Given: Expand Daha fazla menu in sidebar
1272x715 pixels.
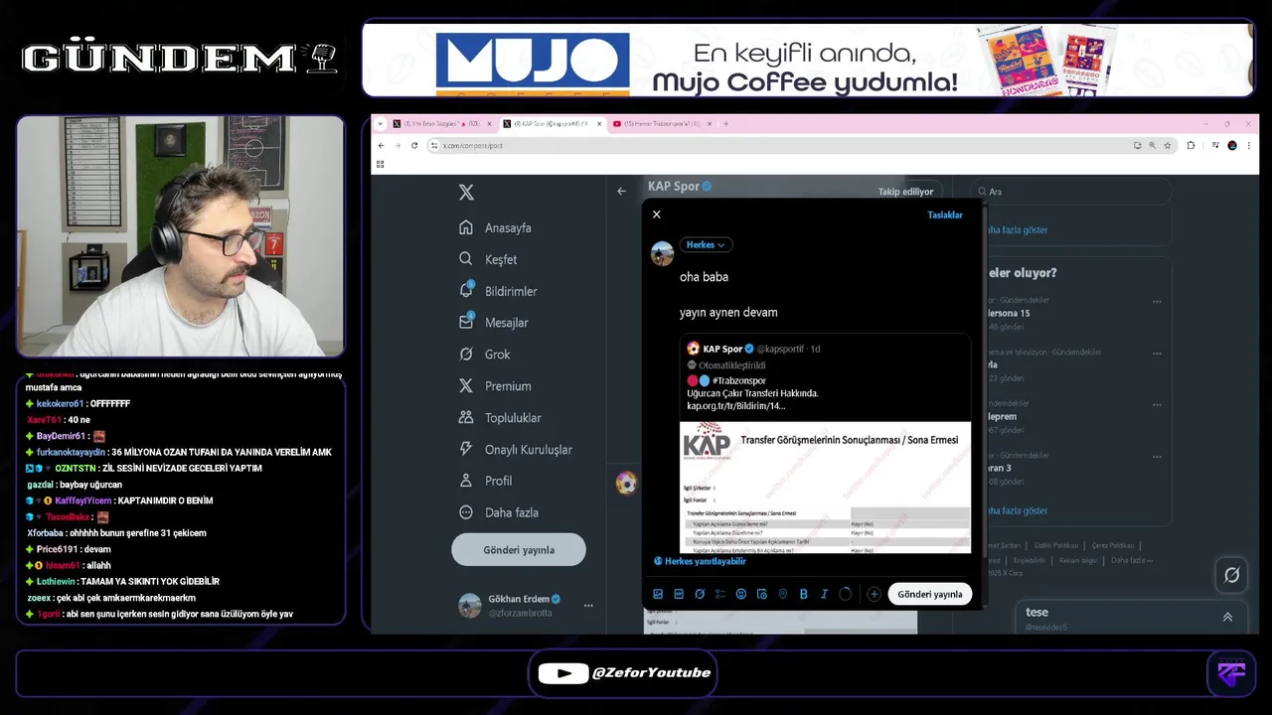Looking at the screenshot, I should pos(498,512).
